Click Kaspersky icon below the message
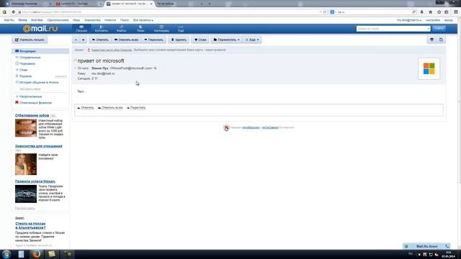461x259 pixels. [x=226, y=127]
